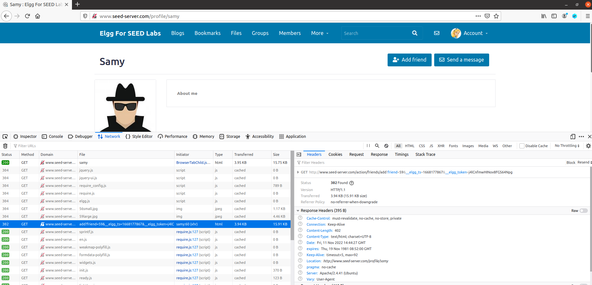Filter requests by All types

pyautogui.click(x=398, y=146)
